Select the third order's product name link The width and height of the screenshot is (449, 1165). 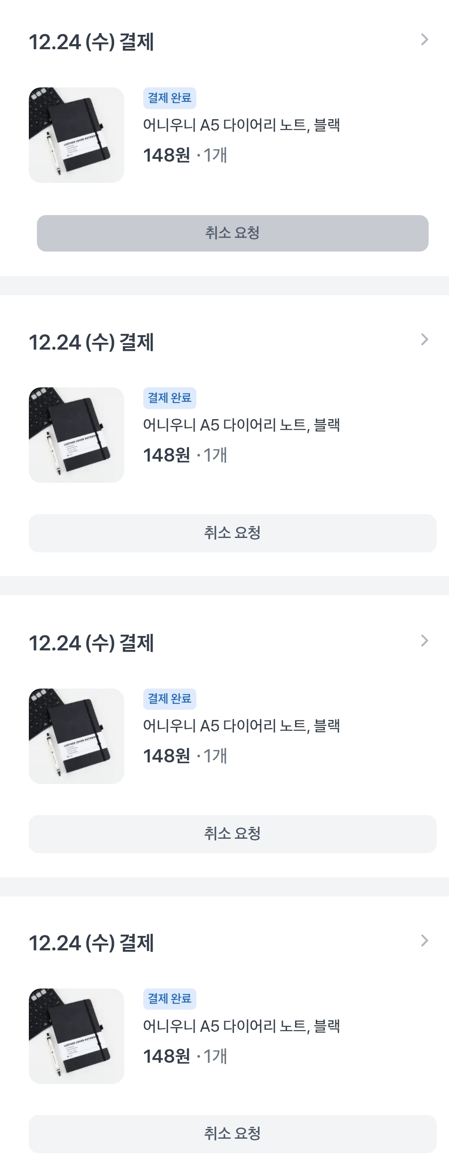coord(241,725)
